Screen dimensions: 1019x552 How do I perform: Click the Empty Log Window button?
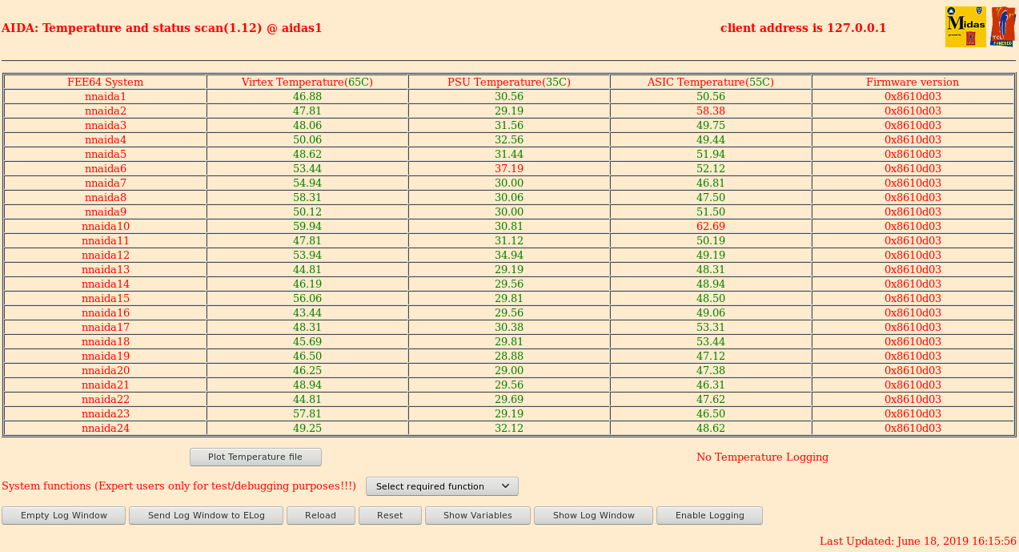point(64,515)
